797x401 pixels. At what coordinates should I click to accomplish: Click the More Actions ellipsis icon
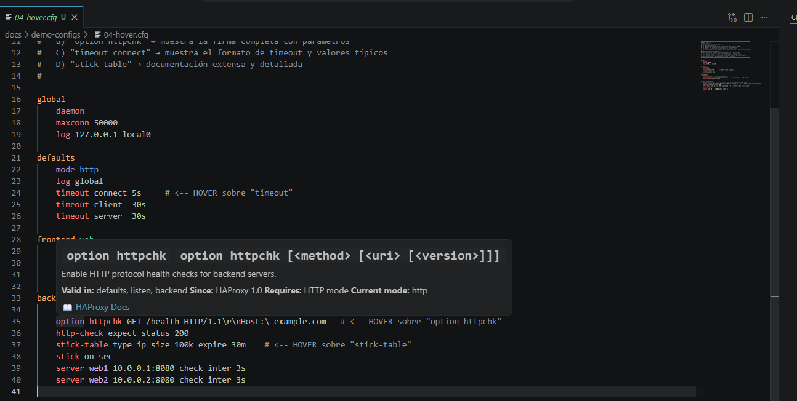pyautogui.click(x=764, y=17)
